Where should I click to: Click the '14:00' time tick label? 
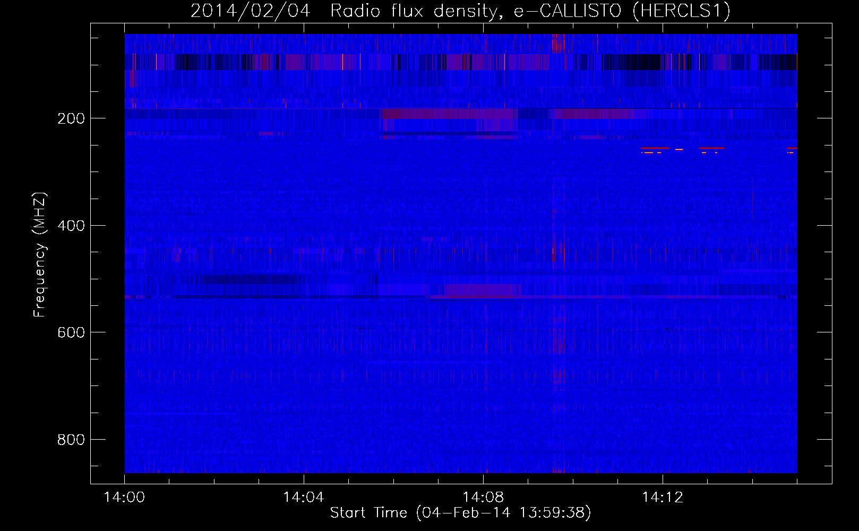pos(124,497)
